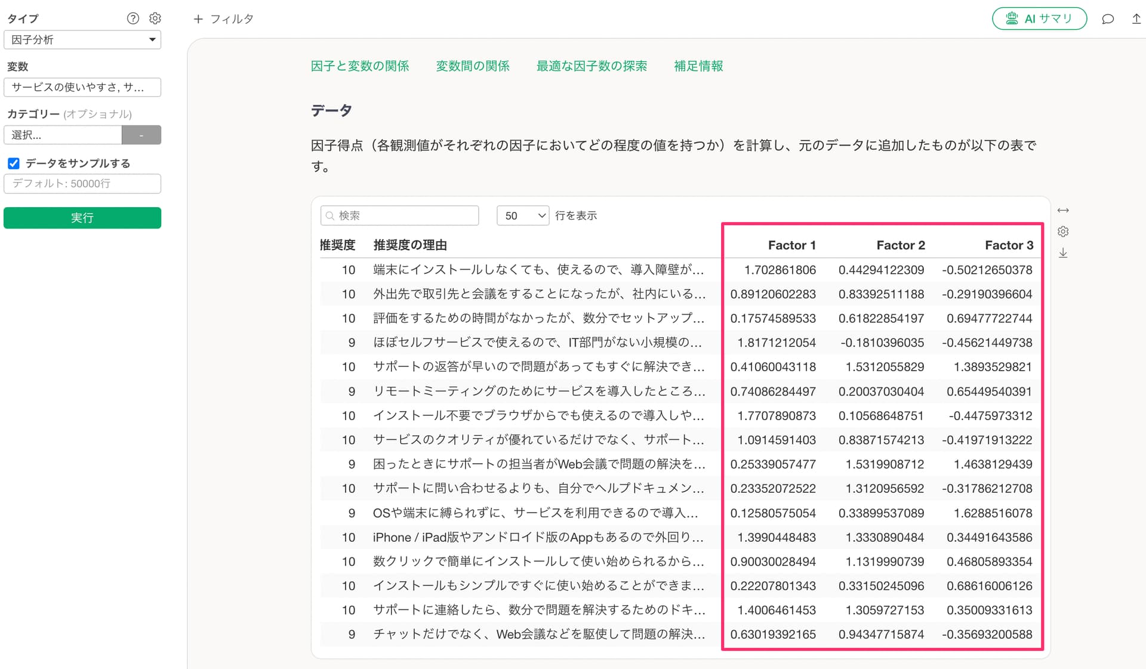Switch to 因子と変数の関係 tab

360,66
